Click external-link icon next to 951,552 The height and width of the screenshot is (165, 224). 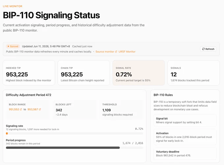[21, 109]
